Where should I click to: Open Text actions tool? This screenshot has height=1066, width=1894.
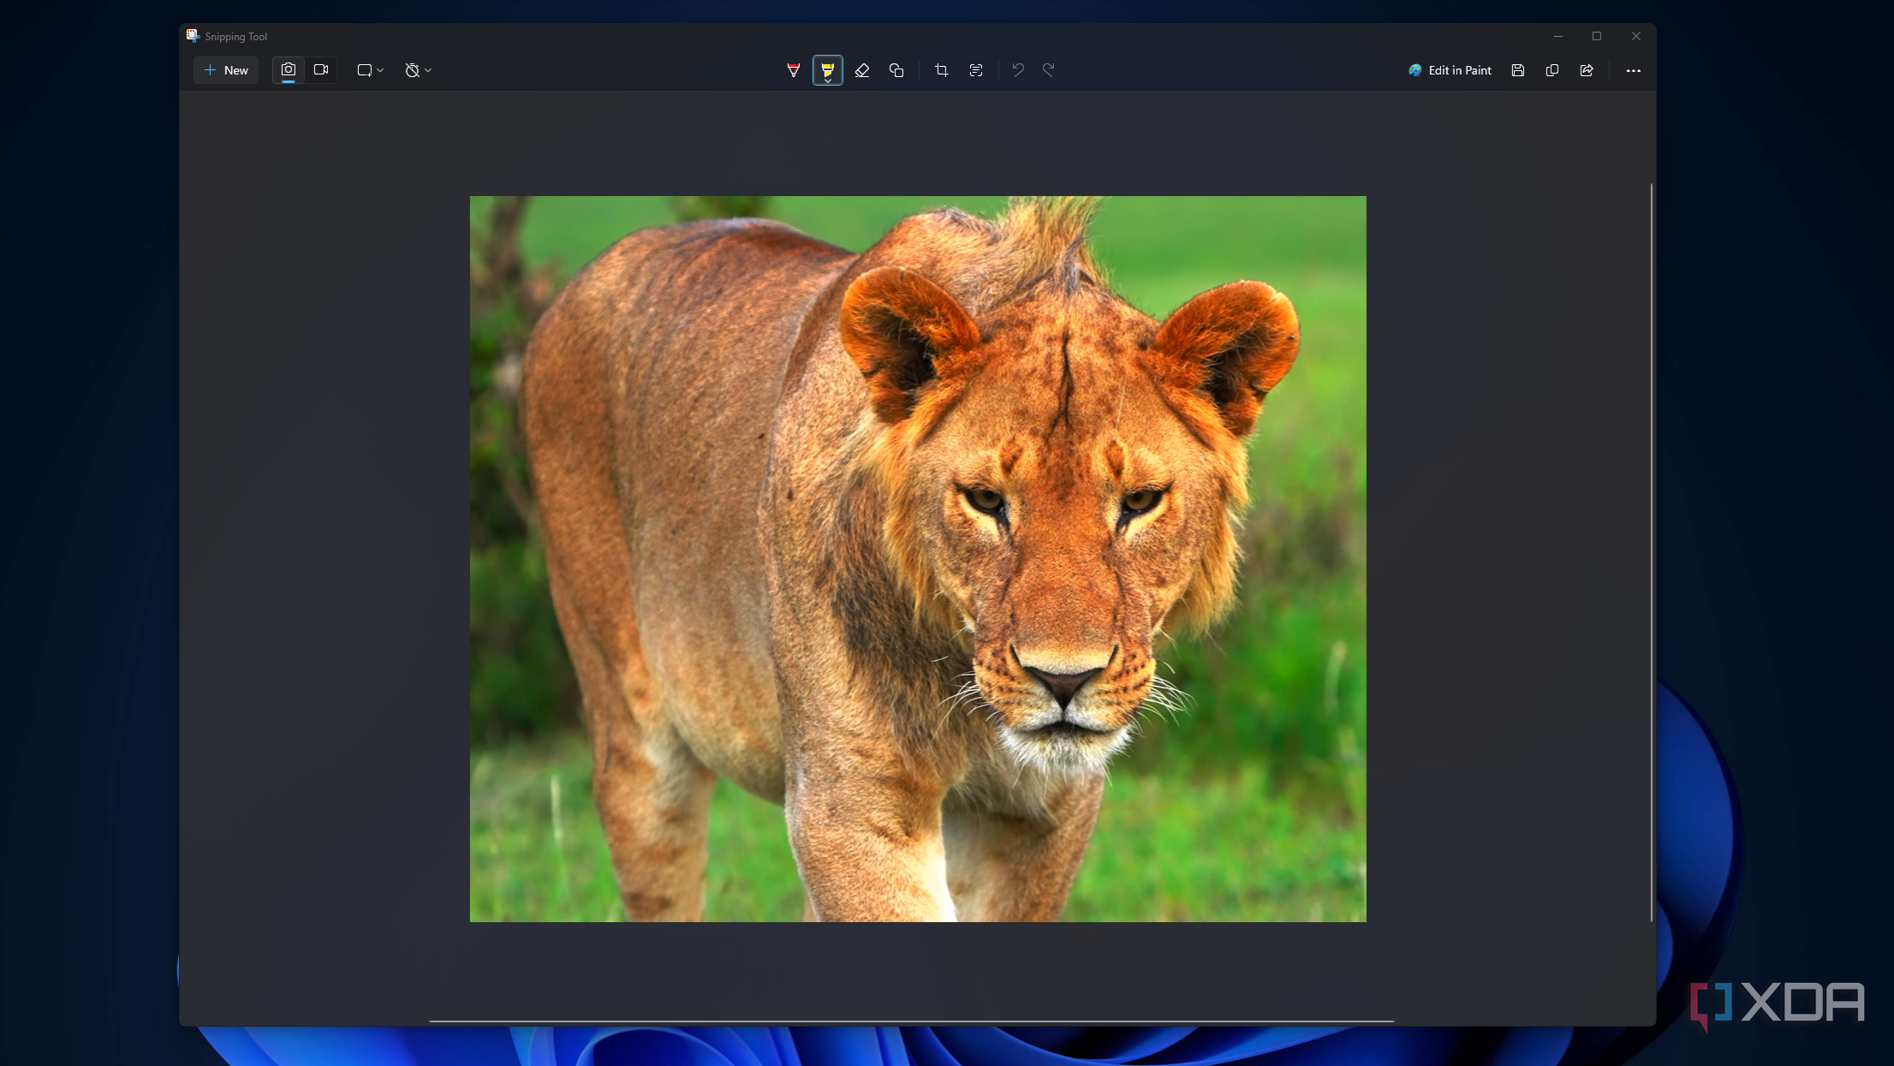(976, 70)
